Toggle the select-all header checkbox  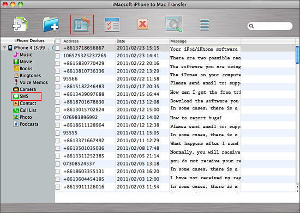tap(58, 41)
